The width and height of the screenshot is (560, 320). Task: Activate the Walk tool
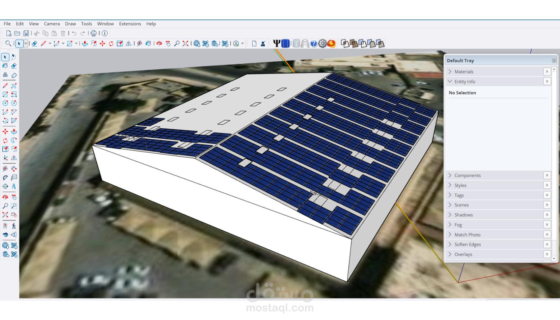[14, 226]
